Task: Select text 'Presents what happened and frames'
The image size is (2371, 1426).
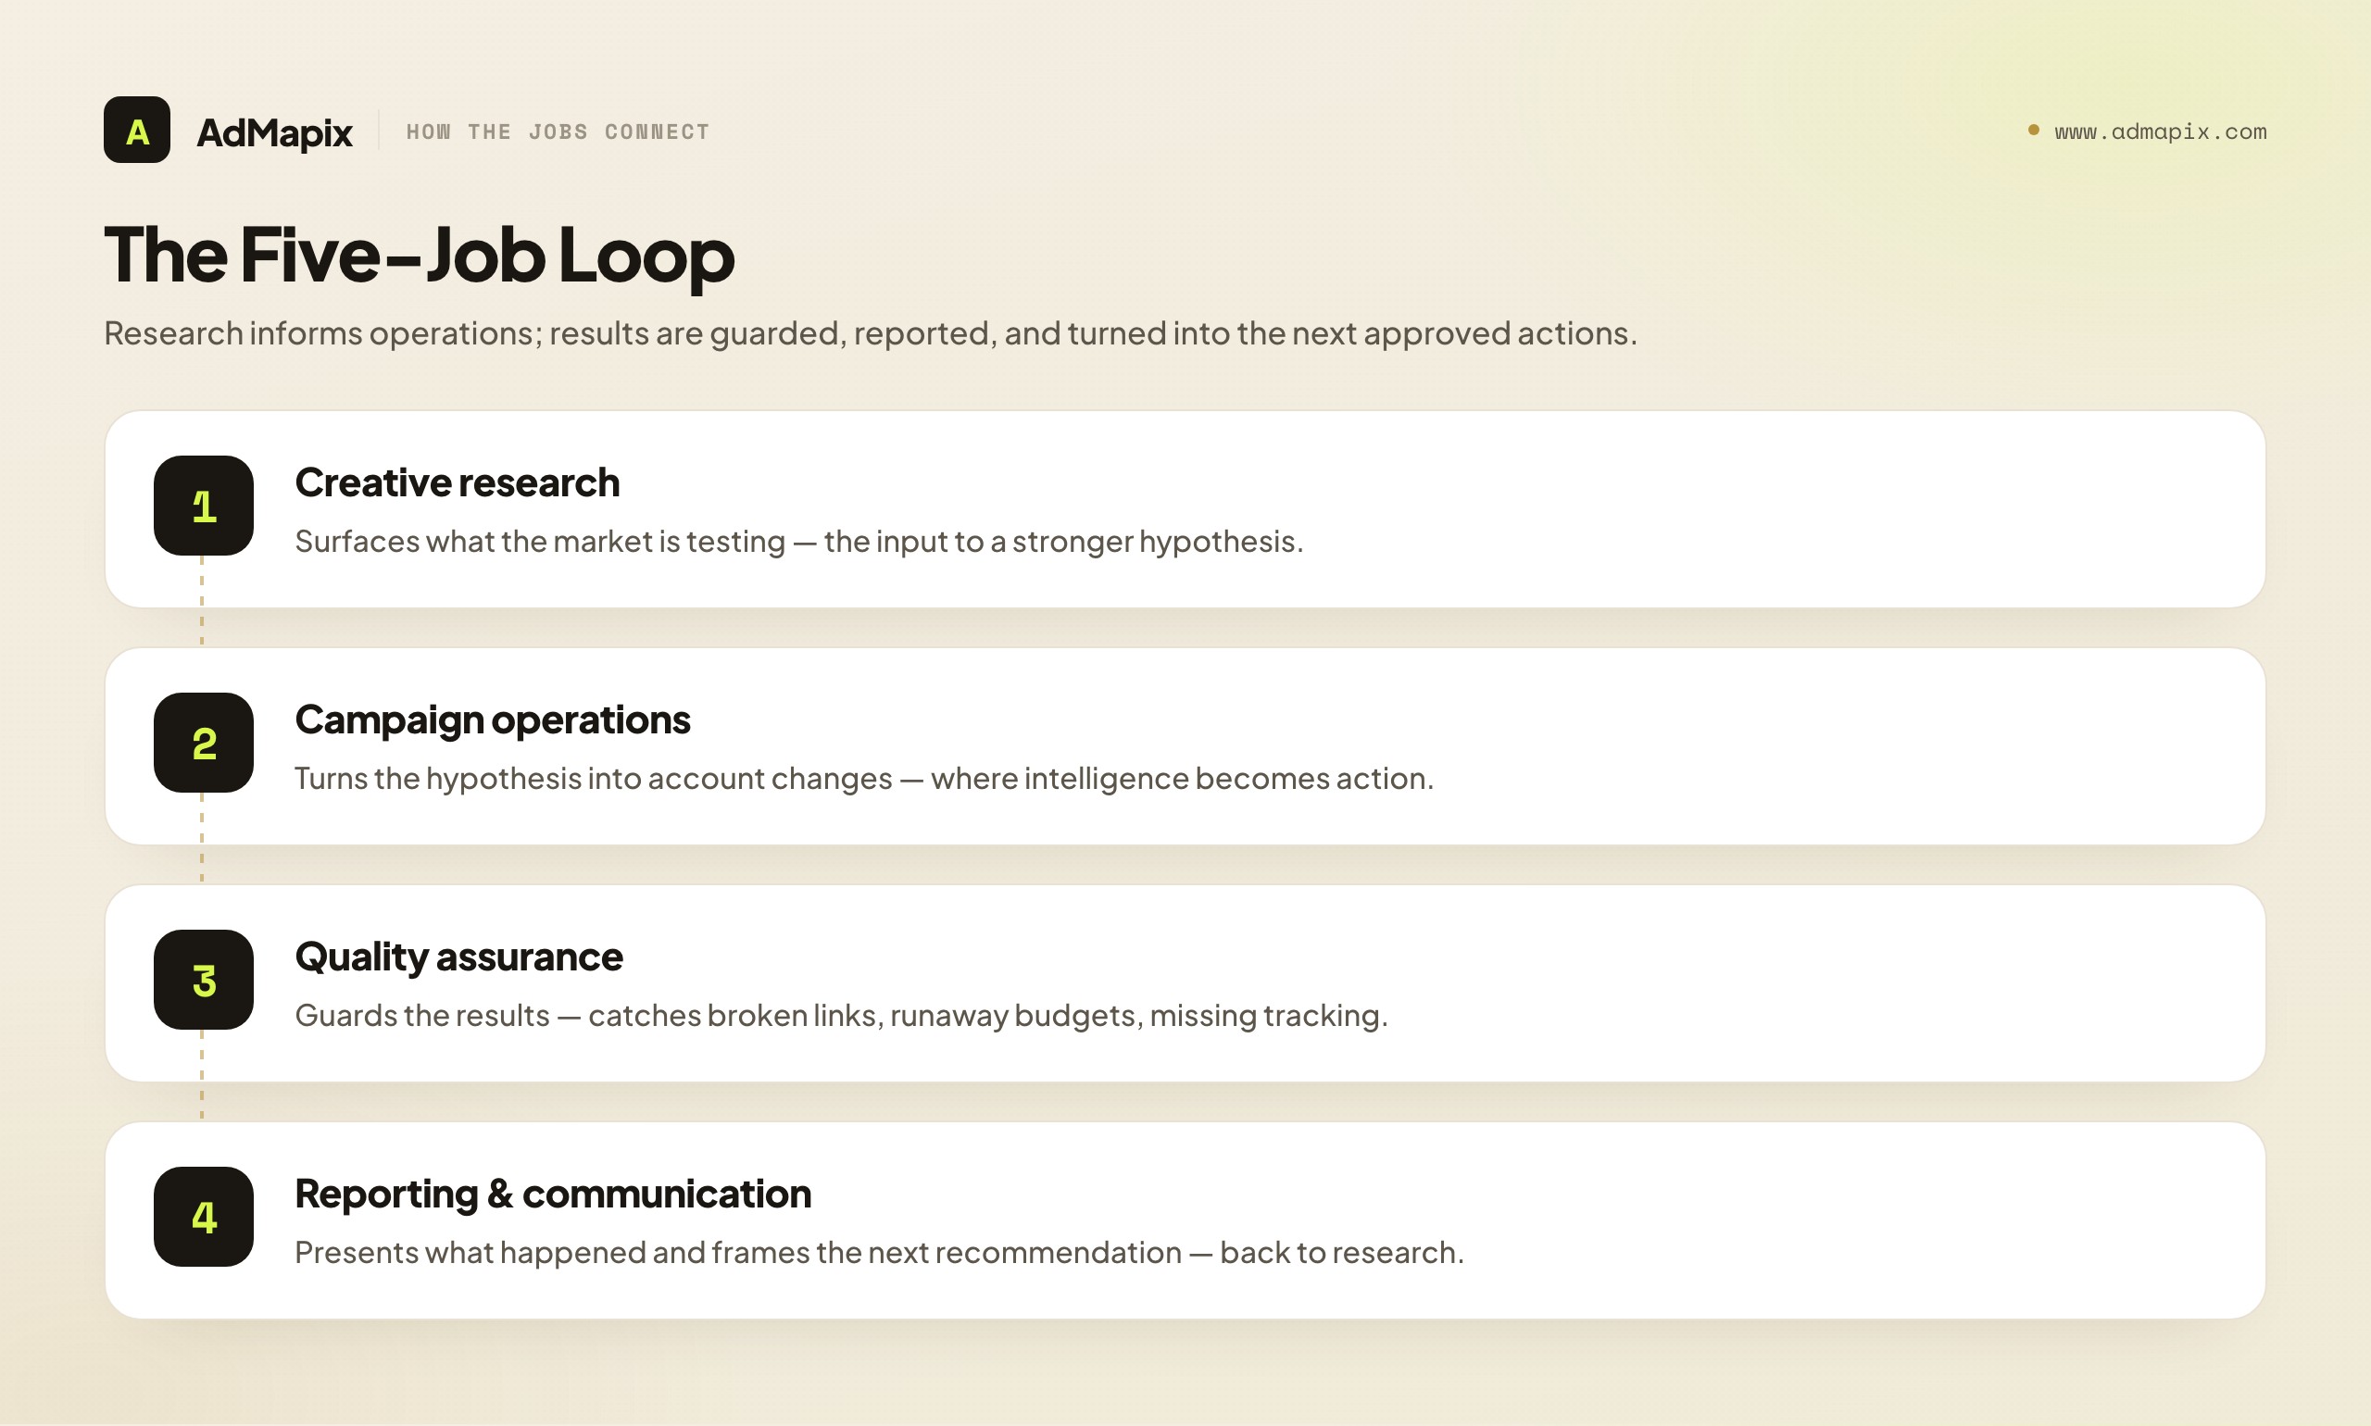Action: (x=553, y=1253)
